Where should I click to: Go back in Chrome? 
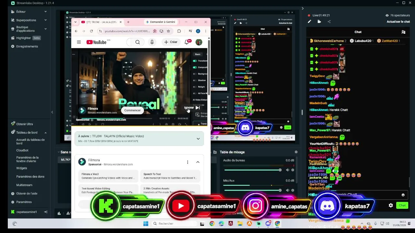tap(76, 31)
